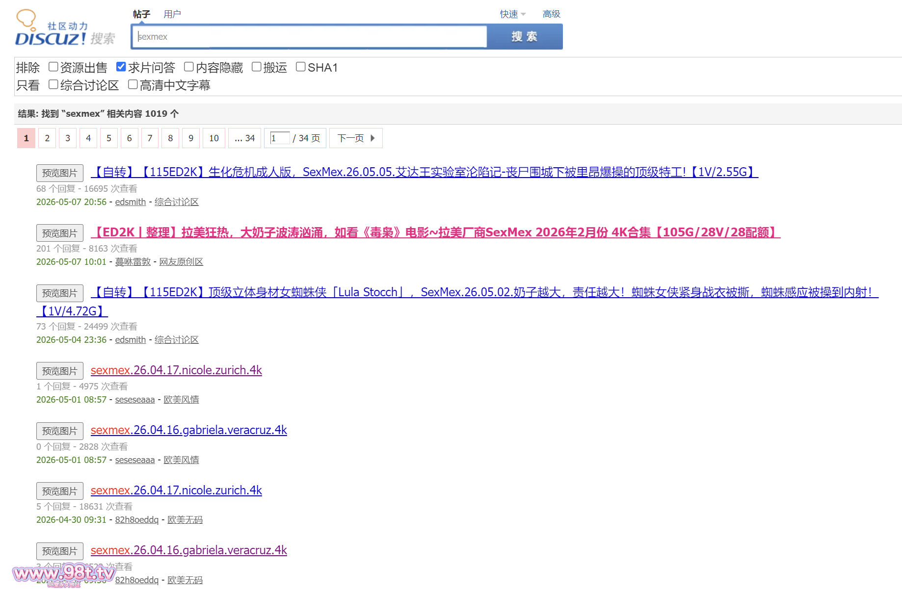Tick the 内容隐藏 checkbox
The image size is (902, 592).
pos(189,67)
